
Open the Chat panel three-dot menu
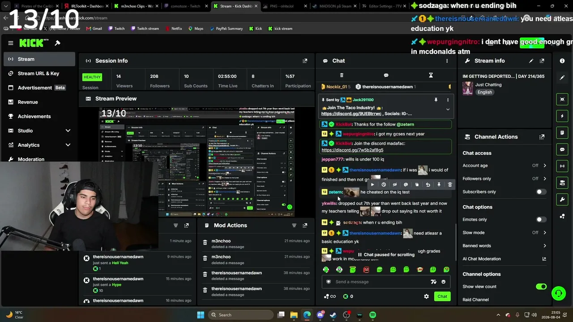447,61
